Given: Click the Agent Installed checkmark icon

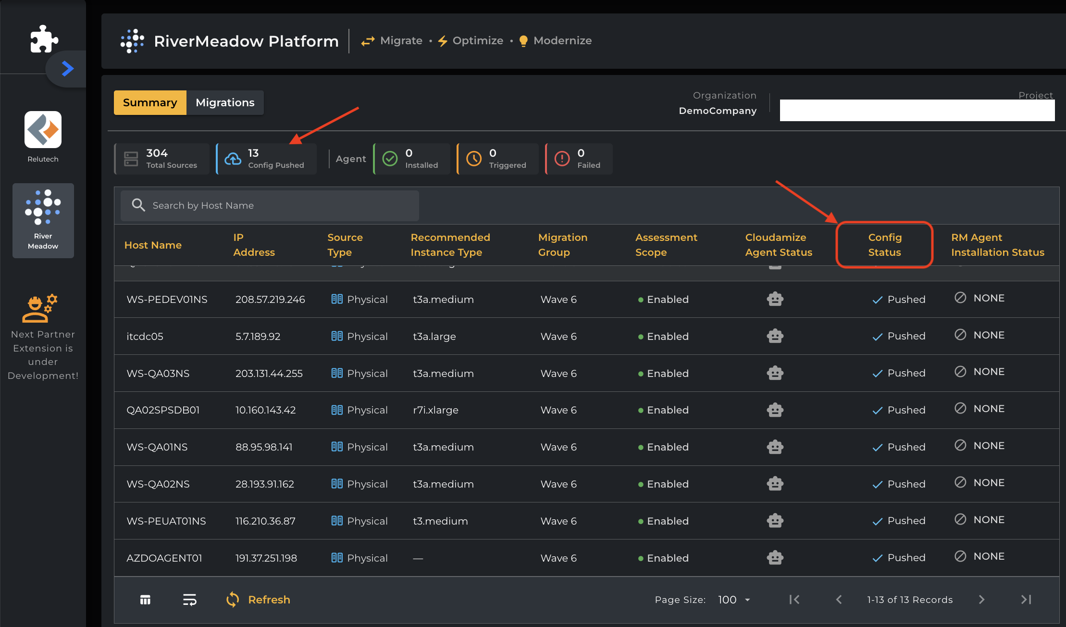Looking at the screenshot, I should pyautogui.click(x=390, y=159).
